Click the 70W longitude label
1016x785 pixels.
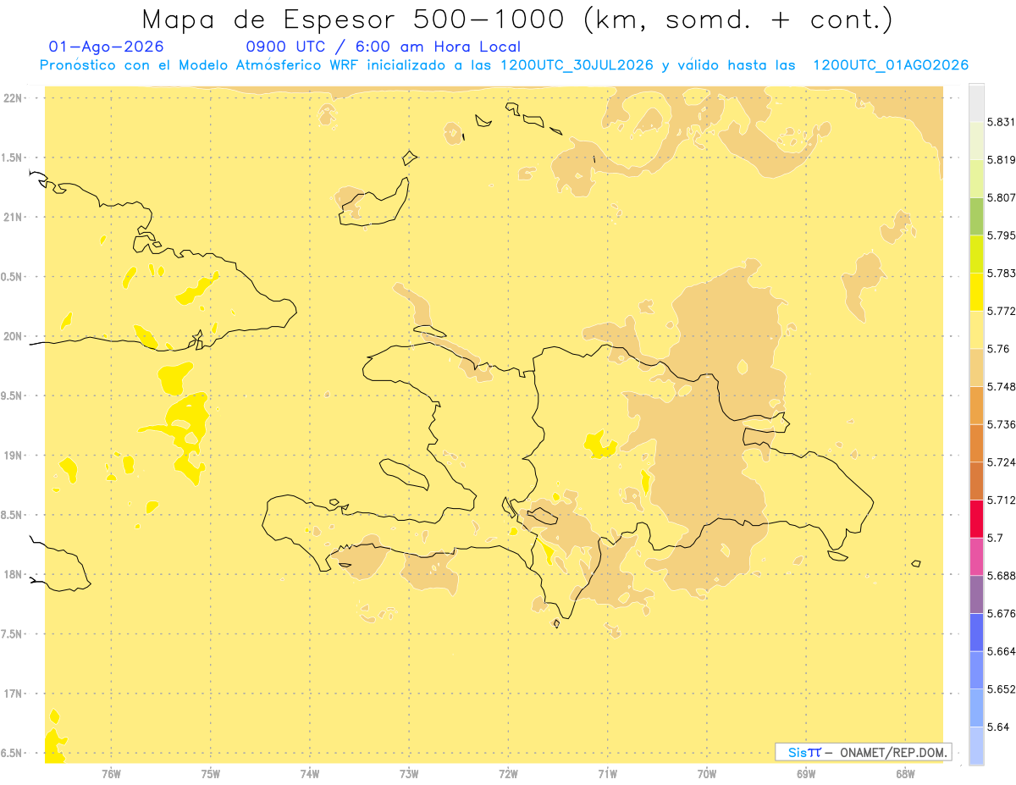tap(707, 773)
